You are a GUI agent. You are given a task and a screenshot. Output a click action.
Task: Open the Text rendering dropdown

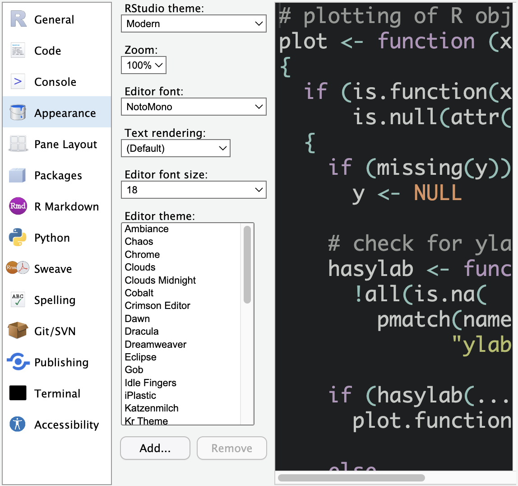[176, 148]
